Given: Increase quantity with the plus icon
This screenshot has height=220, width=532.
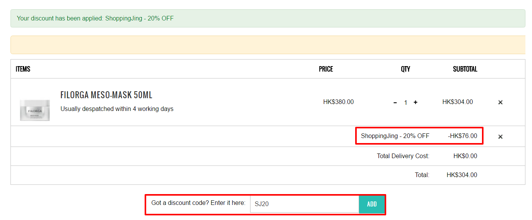Looking at the screenshot, I should click(x=415, y=102).
